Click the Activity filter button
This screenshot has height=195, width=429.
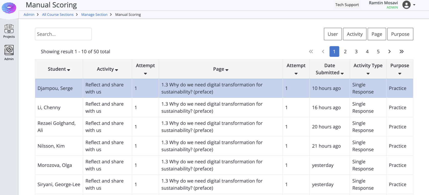point(355,34)
